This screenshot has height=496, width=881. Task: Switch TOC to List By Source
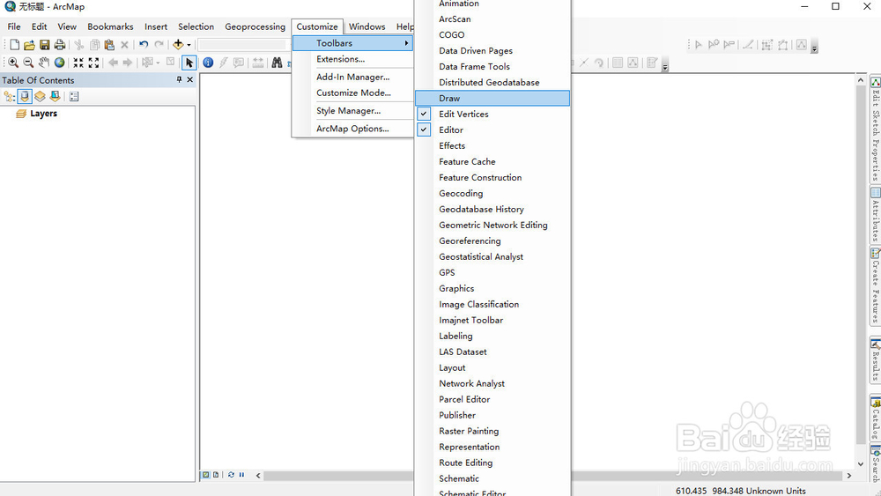pos(24,97)
